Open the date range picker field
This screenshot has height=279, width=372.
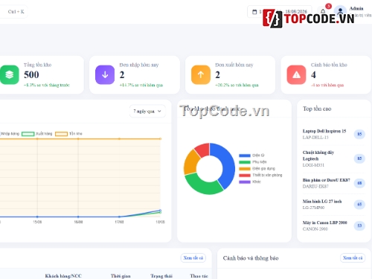(x=280, y=12)
